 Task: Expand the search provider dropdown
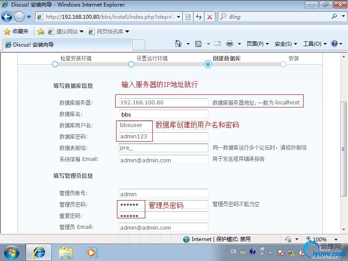343,17
